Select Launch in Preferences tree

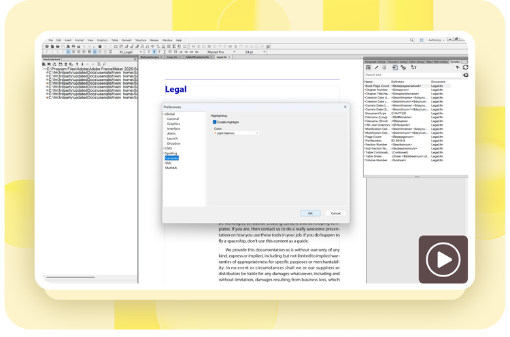point(173,139)
